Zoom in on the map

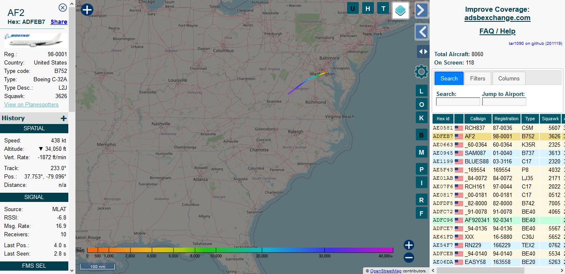tap(409, 245)
